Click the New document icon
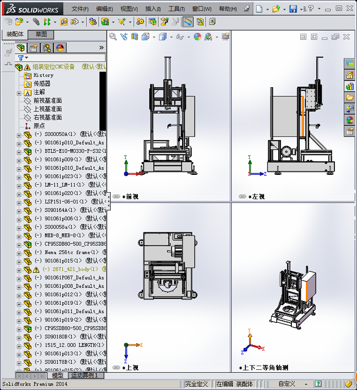 click(x=259, y=9)
